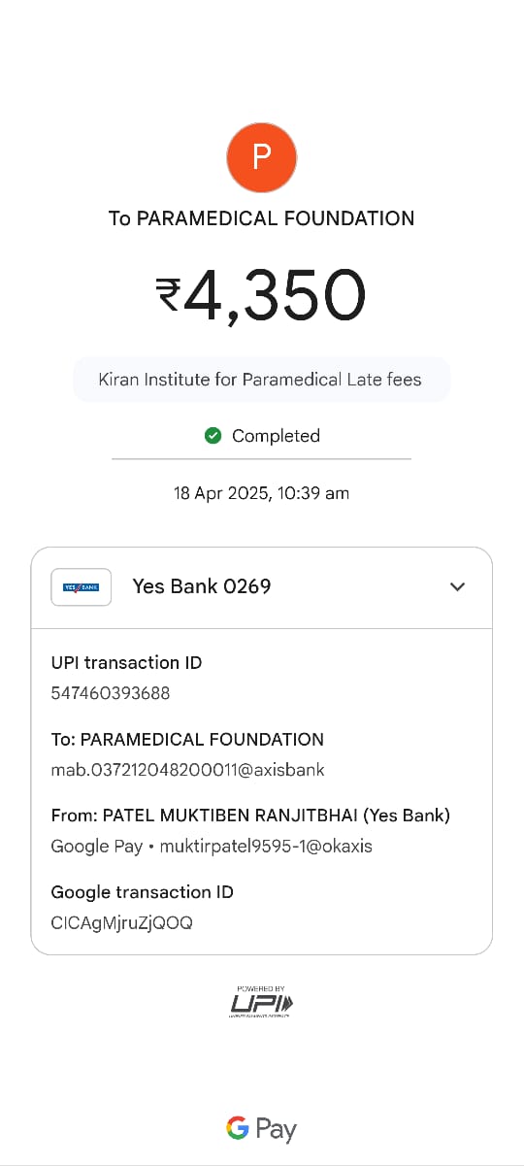524x1166 pixels.
Task: Tap the Yes Bank logo icon
Action: click(x=81, y=586)
